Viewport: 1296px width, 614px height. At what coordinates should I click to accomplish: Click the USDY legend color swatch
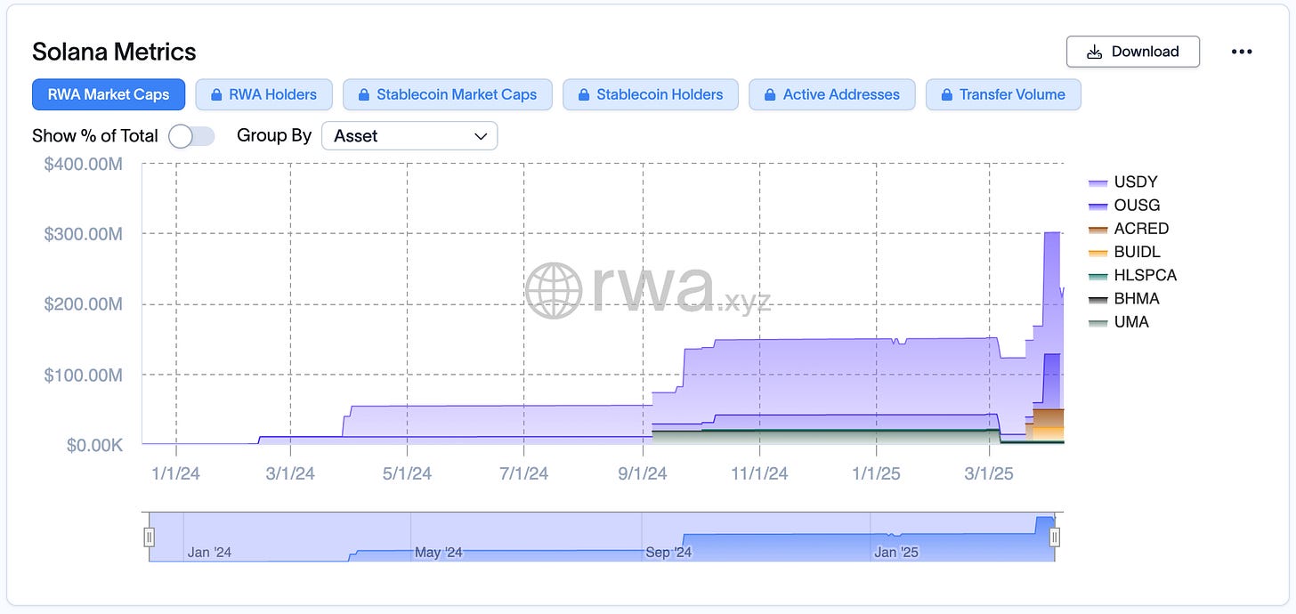[x=1098, y=183]
